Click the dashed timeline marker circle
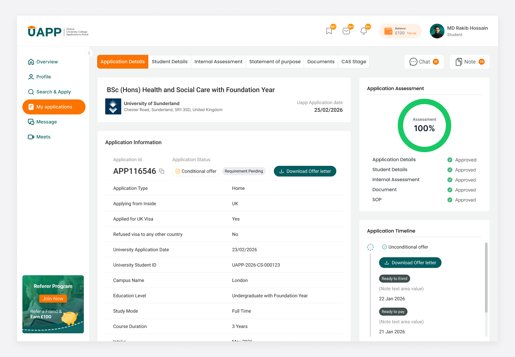Viewport: 515px width, 357px height. (370, 247)
